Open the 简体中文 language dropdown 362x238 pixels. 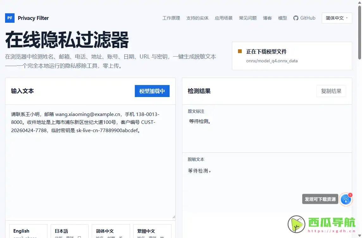pyautogui.click(x=337, y=18)
